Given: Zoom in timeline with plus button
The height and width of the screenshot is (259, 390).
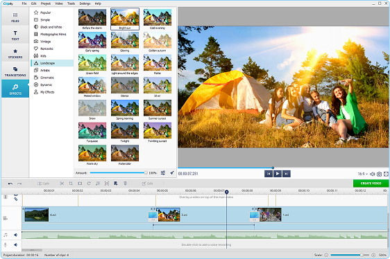Looking at the screenshot, I should (x=373, y=255).
